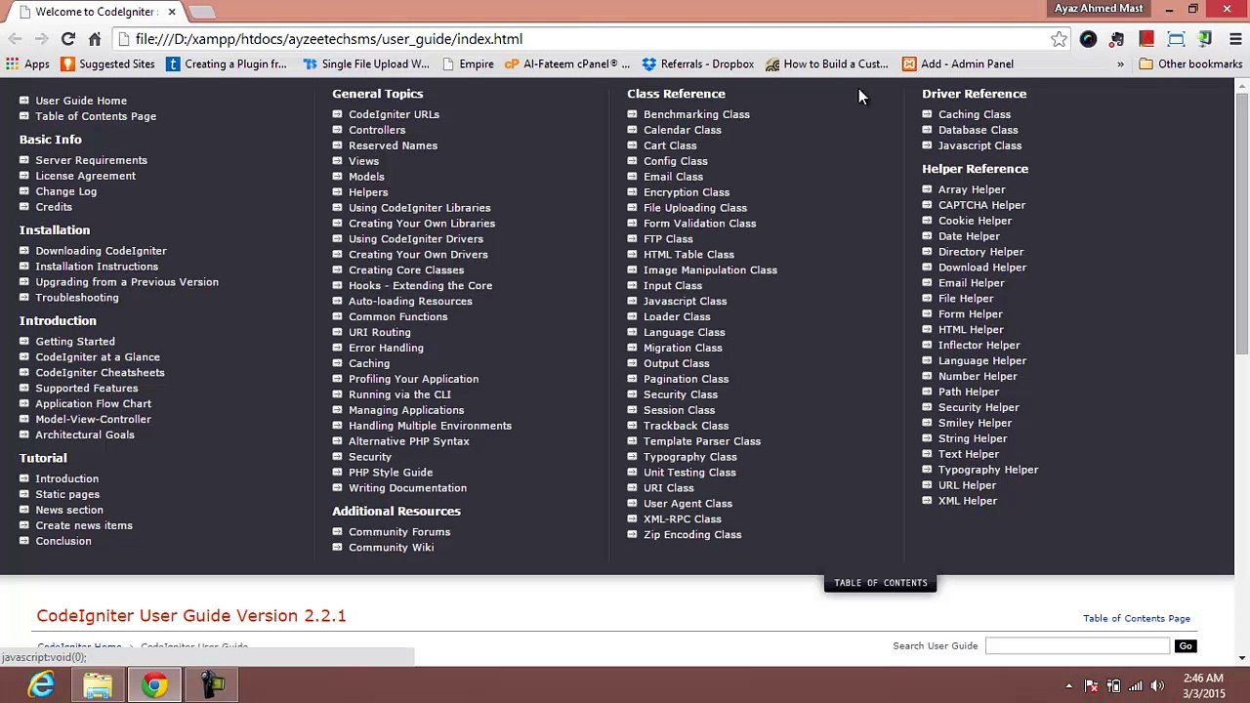Reload the current page
The width and height of the screenshot is (1250, 703).
pos(67,39)
